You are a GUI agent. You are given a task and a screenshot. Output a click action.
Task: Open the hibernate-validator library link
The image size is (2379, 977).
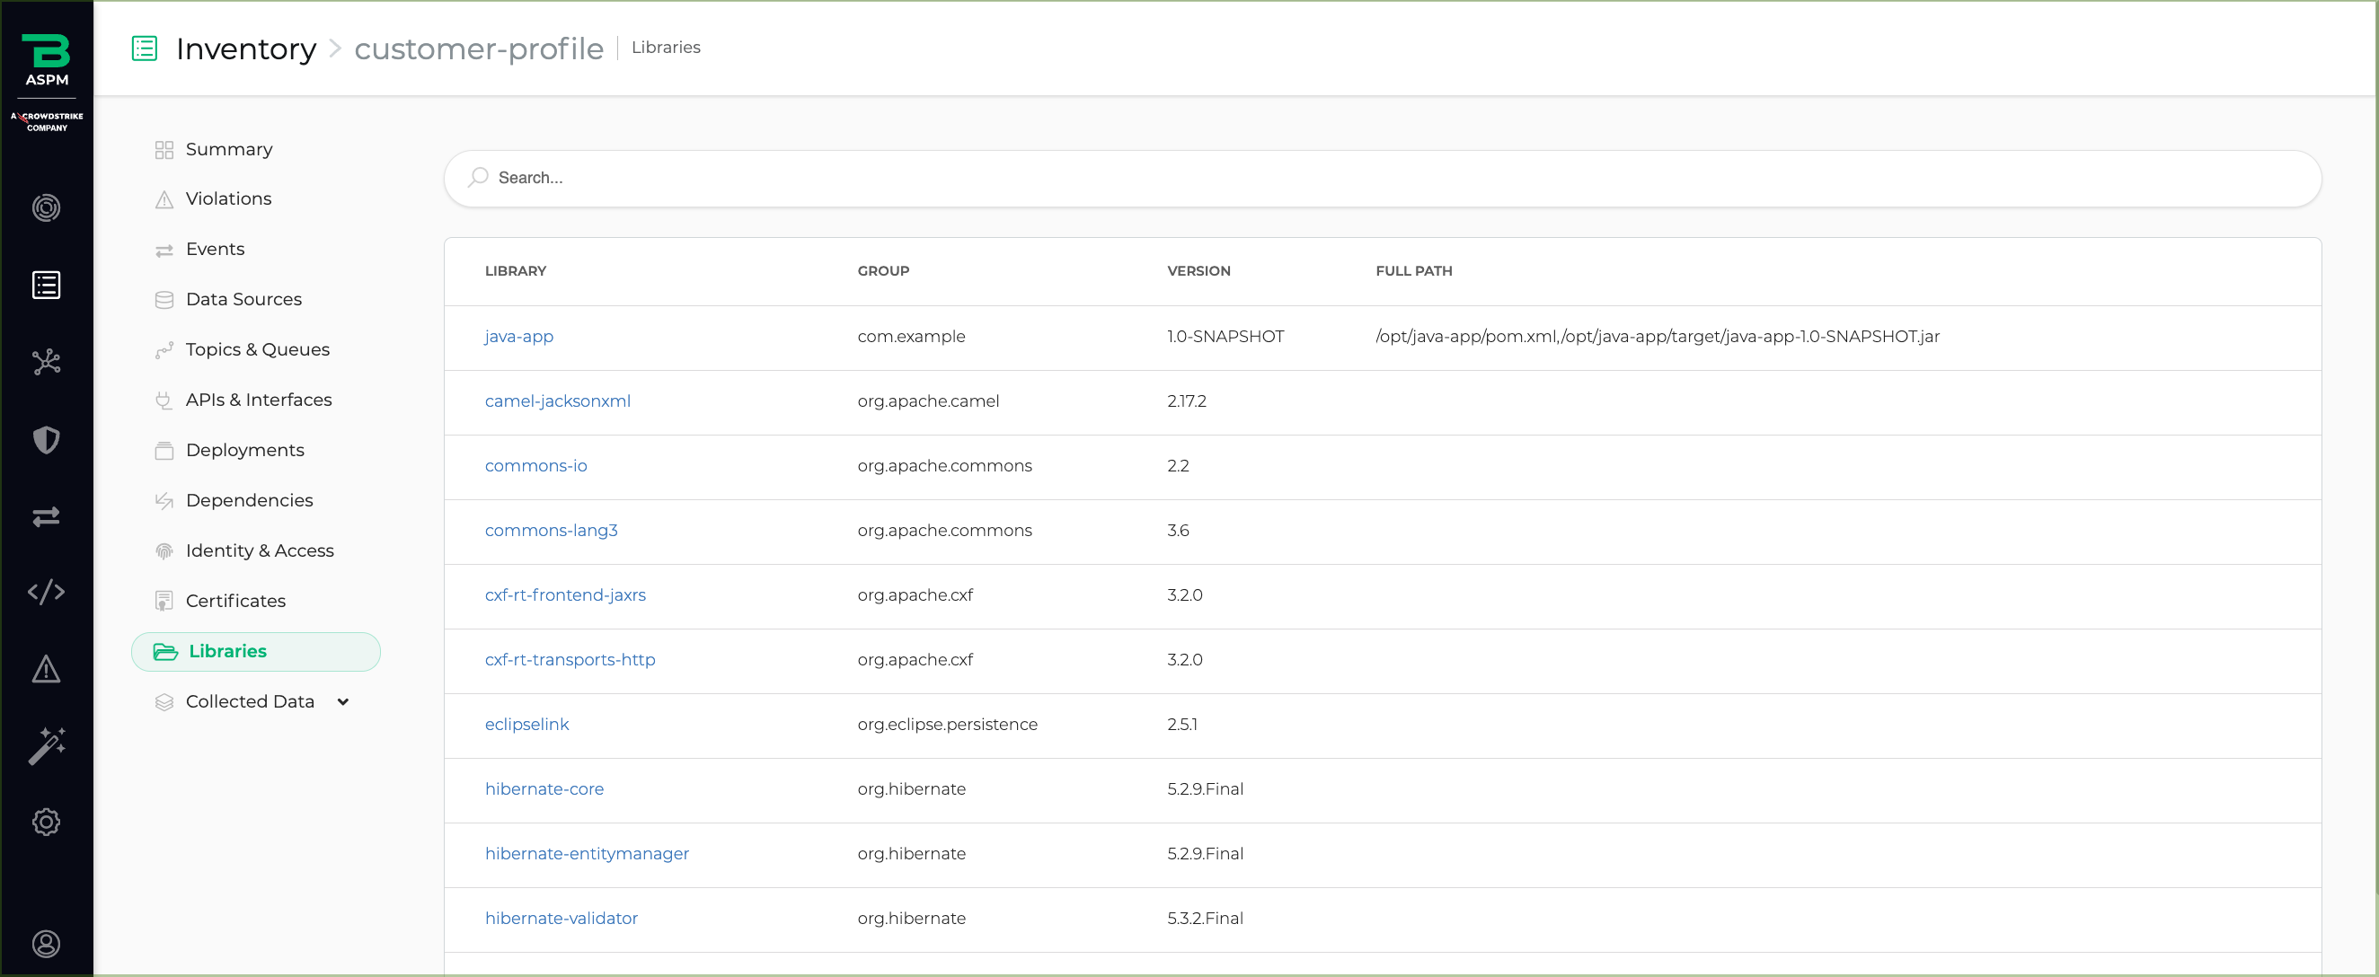pos(562,919)
